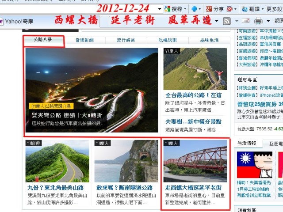Open headline 髮夾彎公路 連續十大s轉折
This screenshot has width=283, height=212.
coord(67,115)
